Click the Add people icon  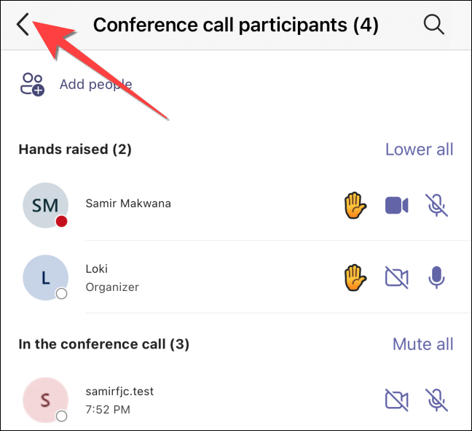point(32,85)
